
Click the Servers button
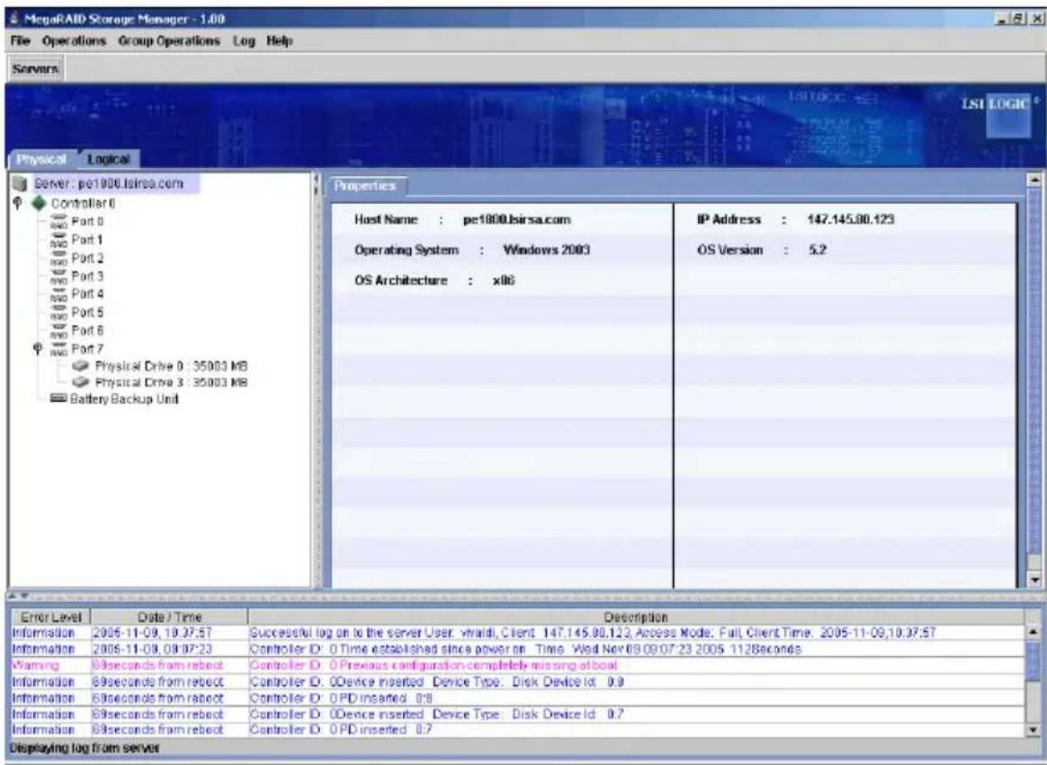pyautogui.click(x=35, y=68)
